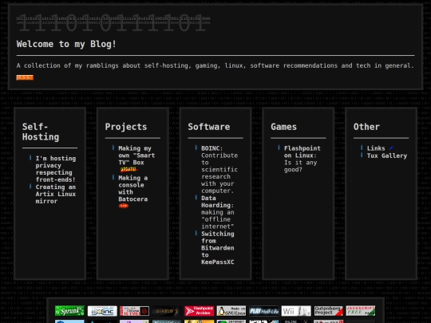
Task: Open "Creating an Artix Linux mirror" post
Action: [x=56, y=194]
